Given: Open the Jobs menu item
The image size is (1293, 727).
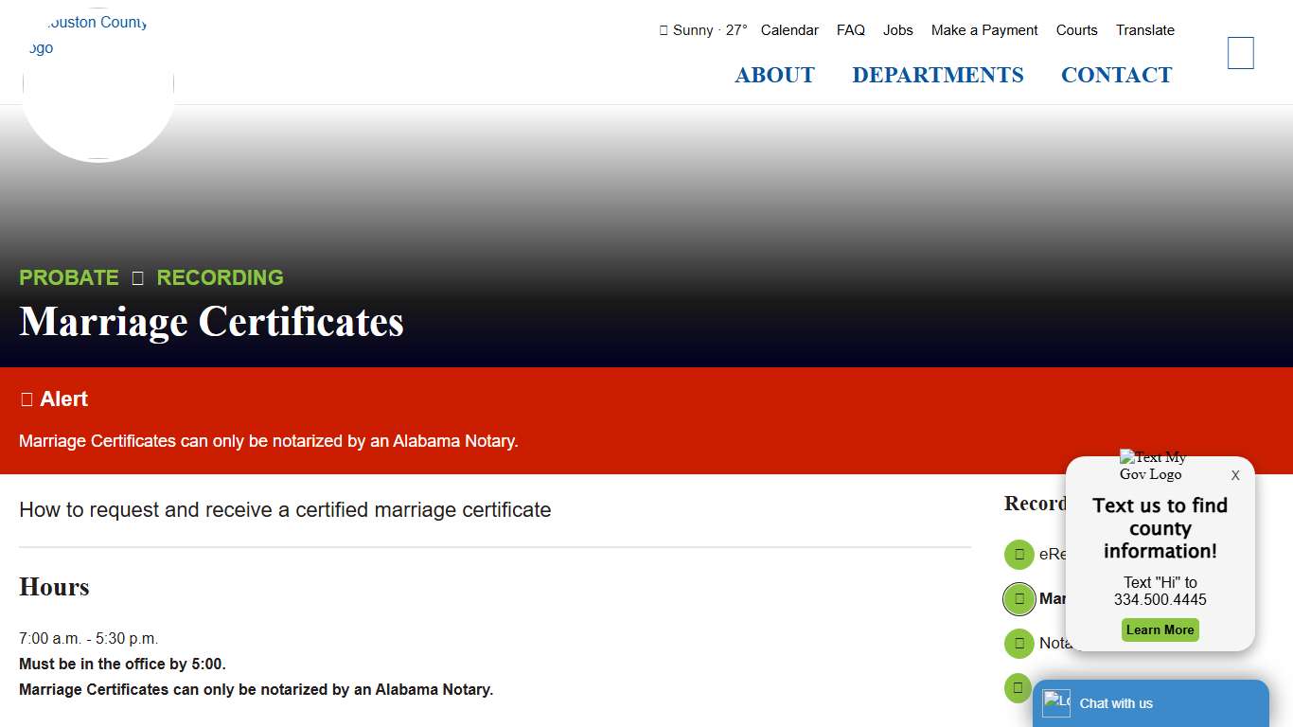Looking at the screenshot, I should pyautogui.click(x=897, y=29).
